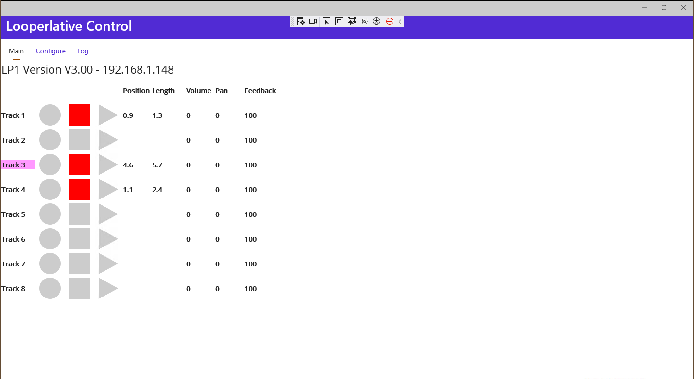
Task: Click the red stop square on Track 3
Action: click(79, 165)
